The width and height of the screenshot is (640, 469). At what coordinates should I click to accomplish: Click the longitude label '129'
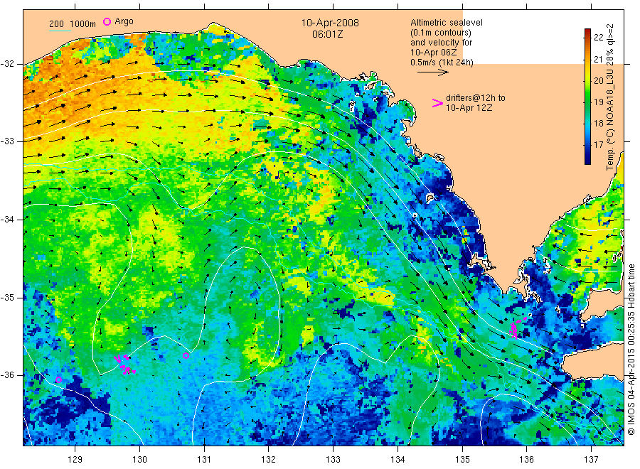[x=75, y=460]
